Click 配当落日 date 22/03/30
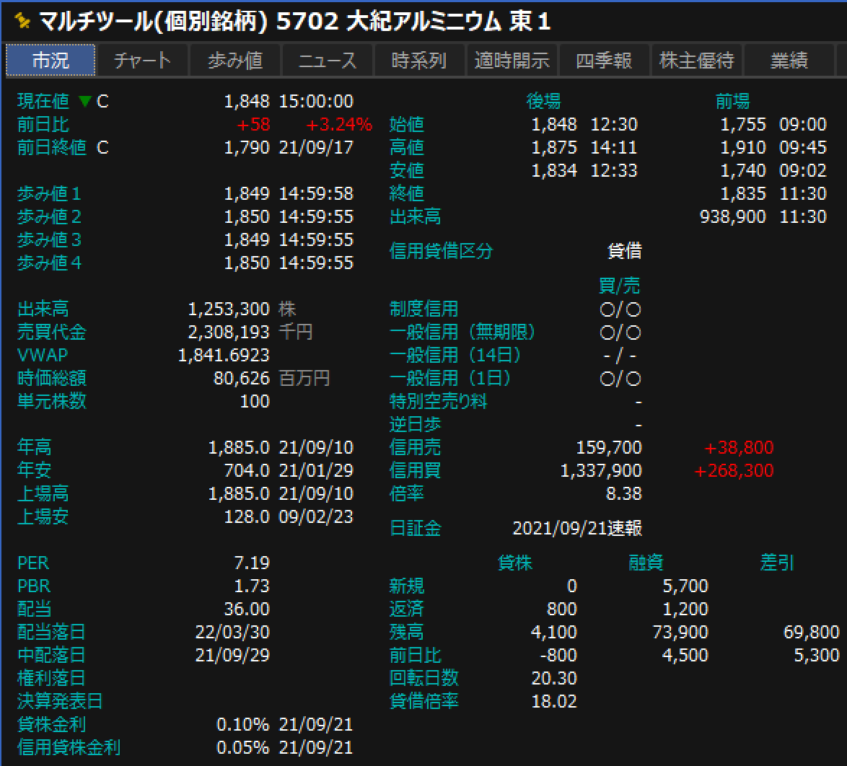The image size is (847, 766). tap(232, 632)
